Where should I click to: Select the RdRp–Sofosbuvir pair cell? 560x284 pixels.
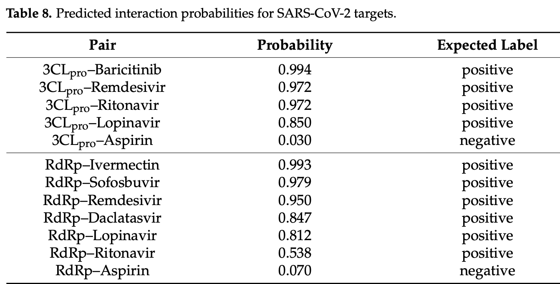(x=102, y=183)
